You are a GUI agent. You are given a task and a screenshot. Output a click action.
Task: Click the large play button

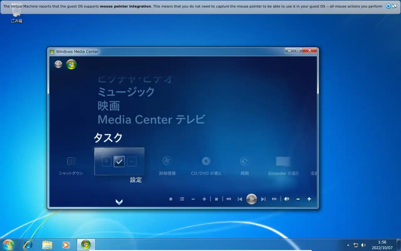click(252, 199)
